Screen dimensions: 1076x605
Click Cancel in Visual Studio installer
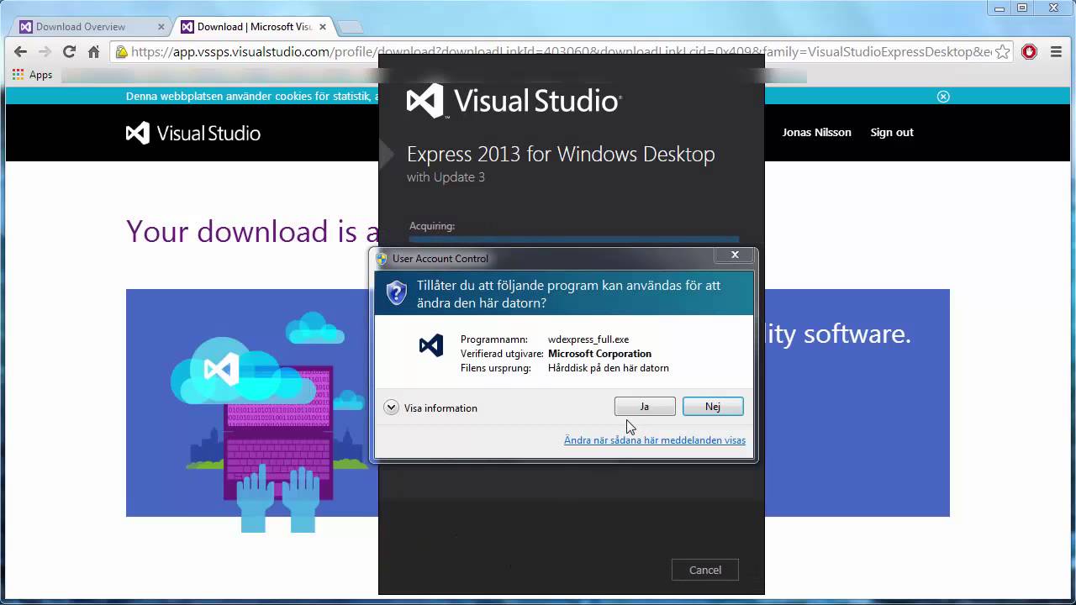click(705, 570)
